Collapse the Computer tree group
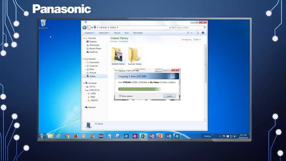The image size is (286, 161). coord(84,83)
